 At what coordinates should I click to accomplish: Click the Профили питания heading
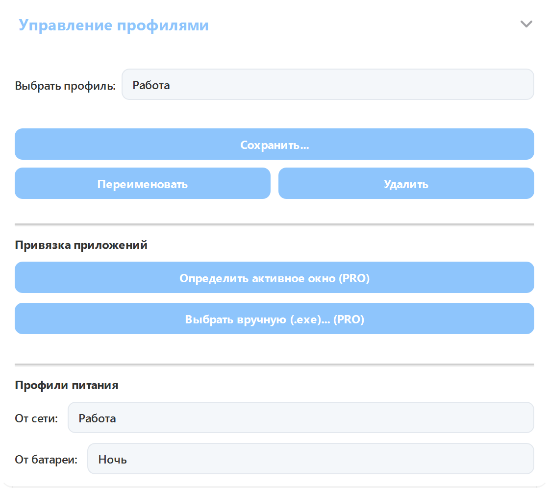[67, 385]
